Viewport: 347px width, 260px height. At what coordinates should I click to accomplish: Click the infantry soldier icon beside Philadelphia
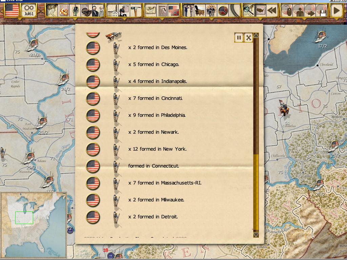coord(116,116)
